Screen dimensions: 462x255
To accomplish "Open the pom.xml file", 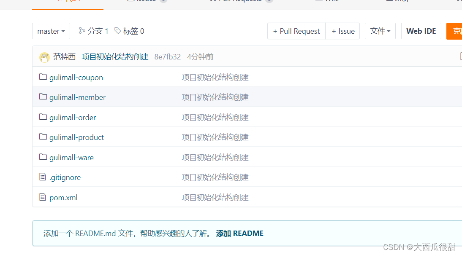I will click(63, 197).
